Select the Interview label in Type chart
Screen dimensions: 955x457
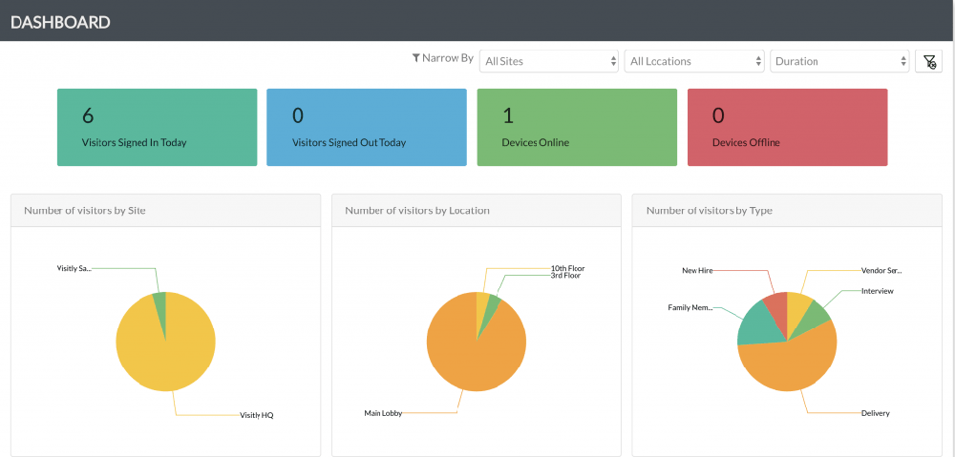(877, 292)
